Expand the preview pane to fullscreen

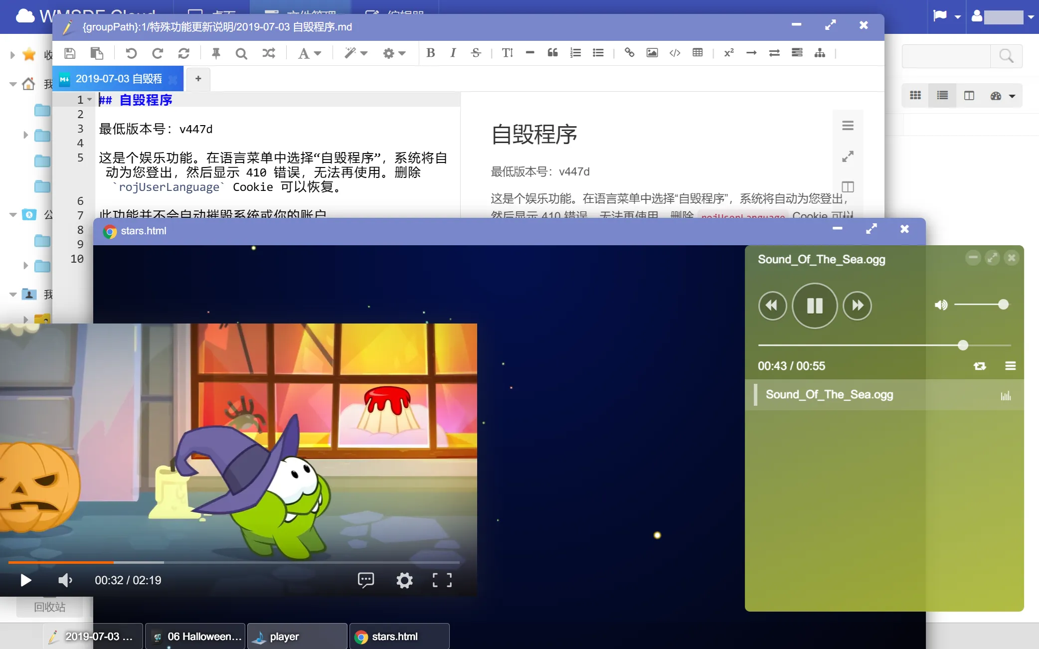848,157
